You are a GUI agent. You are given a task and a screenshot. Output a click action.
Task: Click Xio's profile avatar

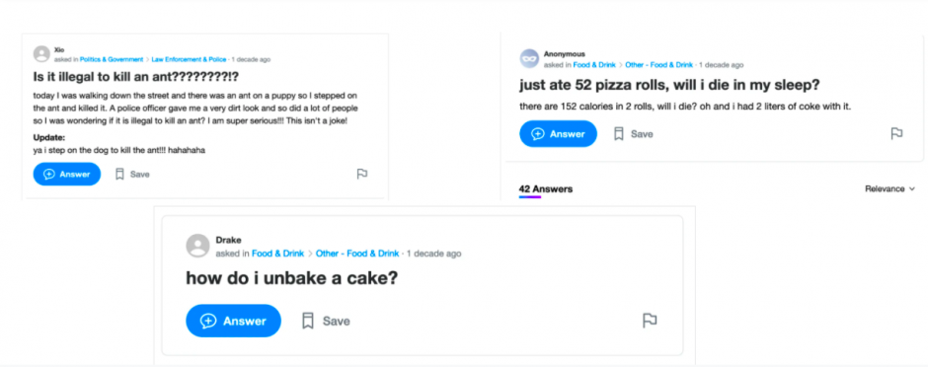pyautogui.click(x=42, y=54)
